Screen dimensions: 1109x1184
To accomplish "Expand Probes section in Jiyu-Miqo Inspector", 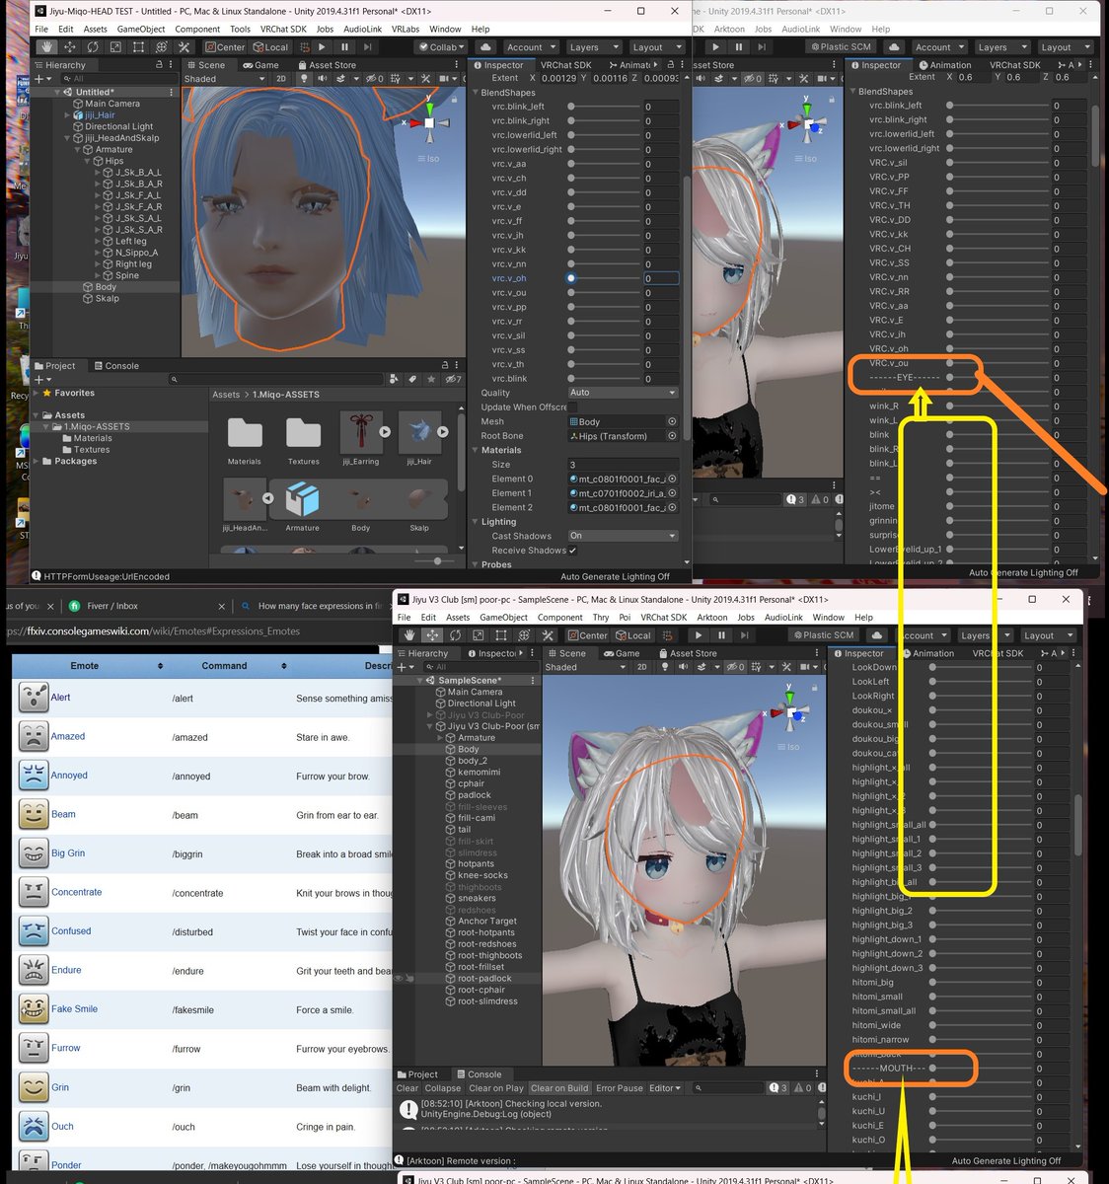I will coord(475,564).
